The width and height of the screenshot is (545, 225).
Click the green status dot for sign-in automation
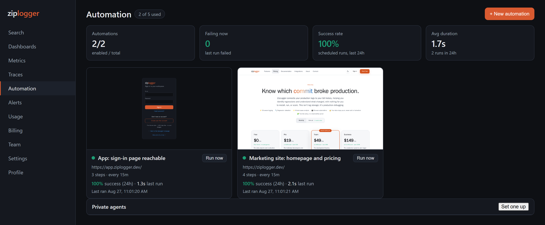(93, 158)
